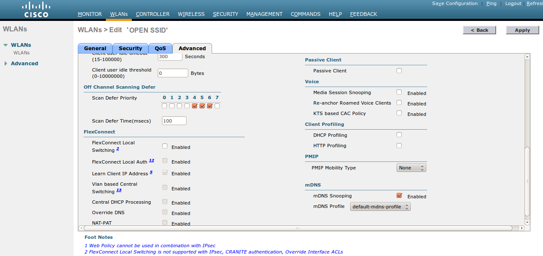Image resolution: width=543 pixels, height=256 pixels.
Task: Switch to the Security tab
Action: pos(130,49)
